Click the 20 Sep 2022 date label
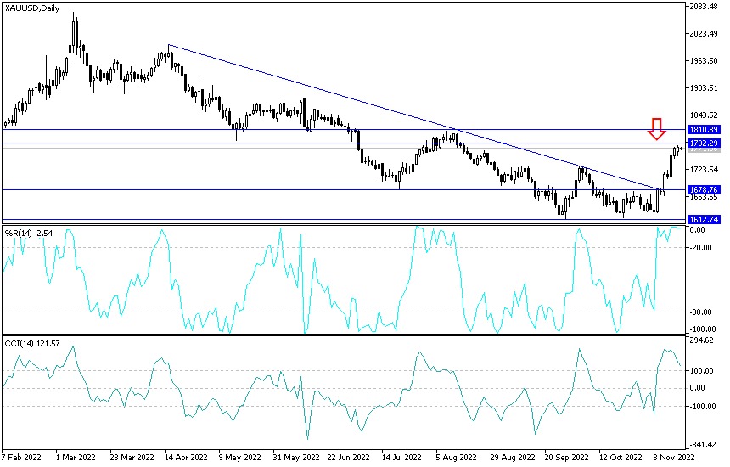Screen dimensions: 730x467 pyautogui.click(x=566, y=457)
